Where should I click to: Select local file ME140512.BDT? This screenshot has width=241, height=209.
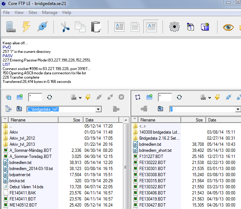click(23, 205)
